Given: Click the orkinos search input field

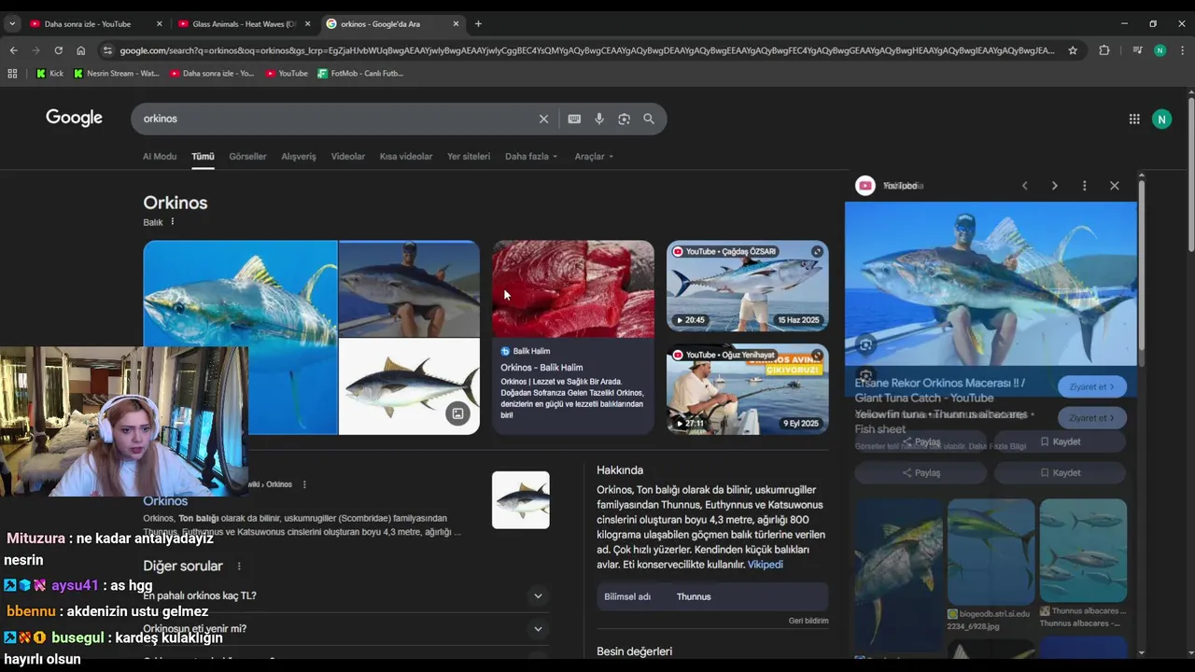Looking at the screenshot, I should (336, 119).
